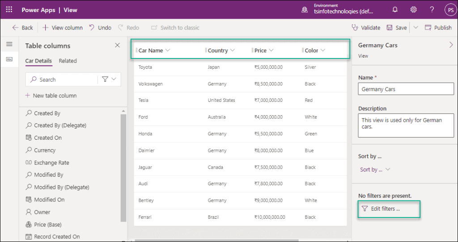Open the help question mark icon
This screenshot has height=242, width=458.
pos(432,10)
